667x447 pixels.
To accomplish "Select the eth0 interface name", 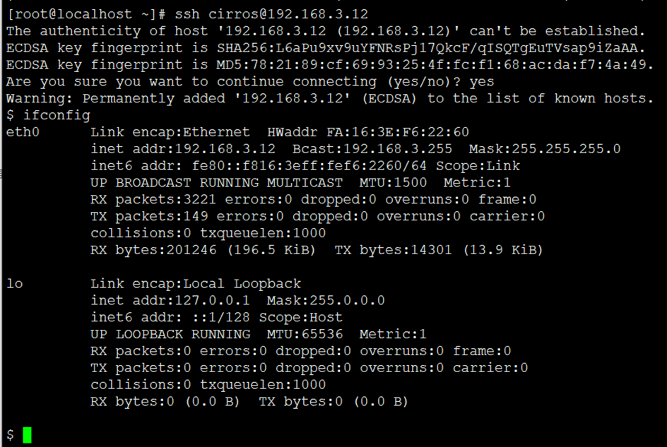I will click(x=23, y=132).
